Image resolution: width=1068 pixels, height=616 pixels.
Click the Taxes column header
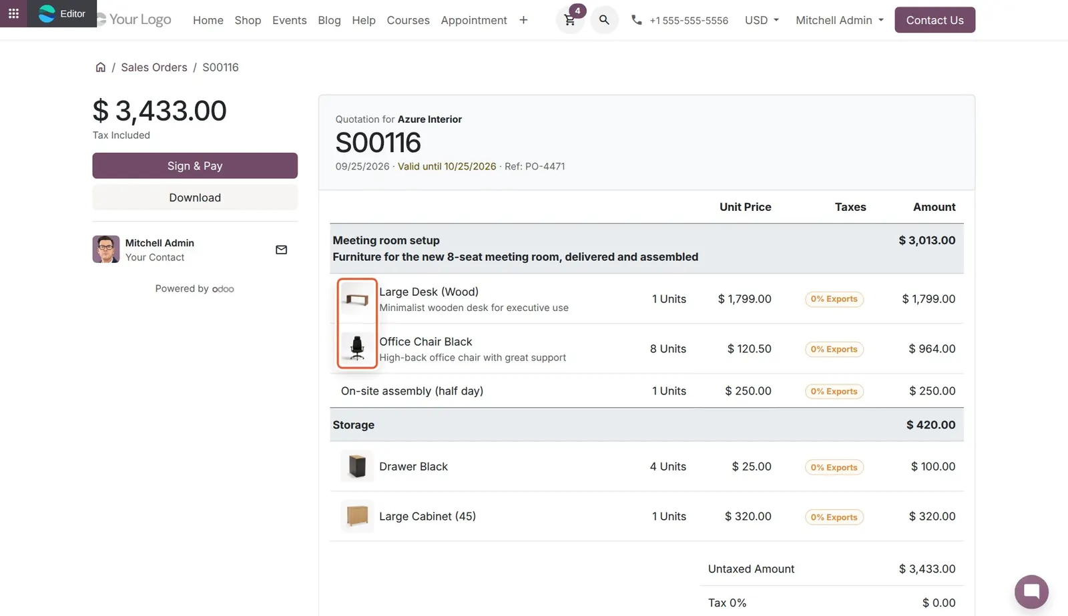tap(850, 207)
